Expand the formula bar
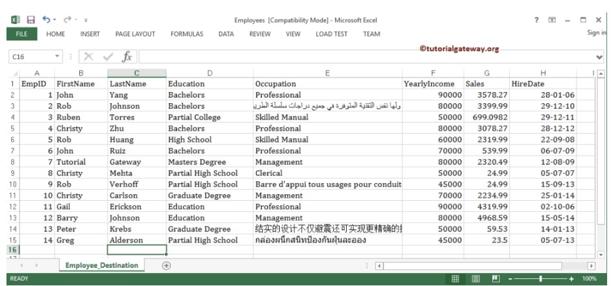This screenshot has height=286, width=611. click(x=599, y=57)
